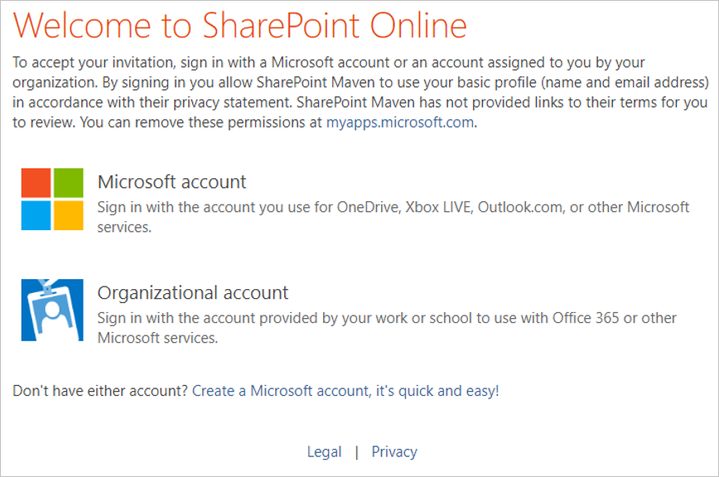The image size is (719, 477).
Task: Click the work or school account description text
Action: pos(387,328)
